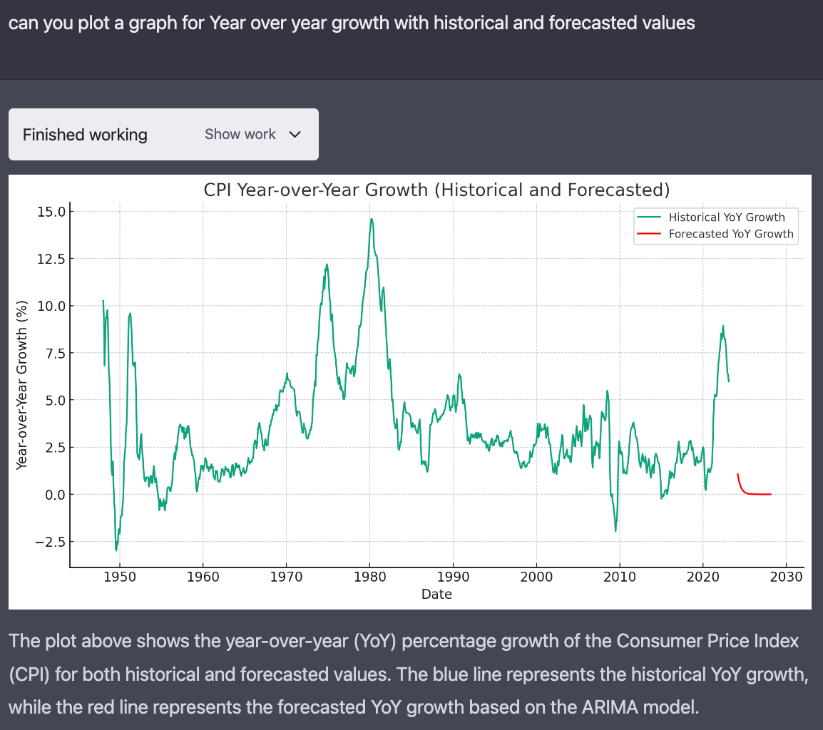Click the 1980 peak of the historical line
This screenshot has height=730, width=823.
(371, 220)
